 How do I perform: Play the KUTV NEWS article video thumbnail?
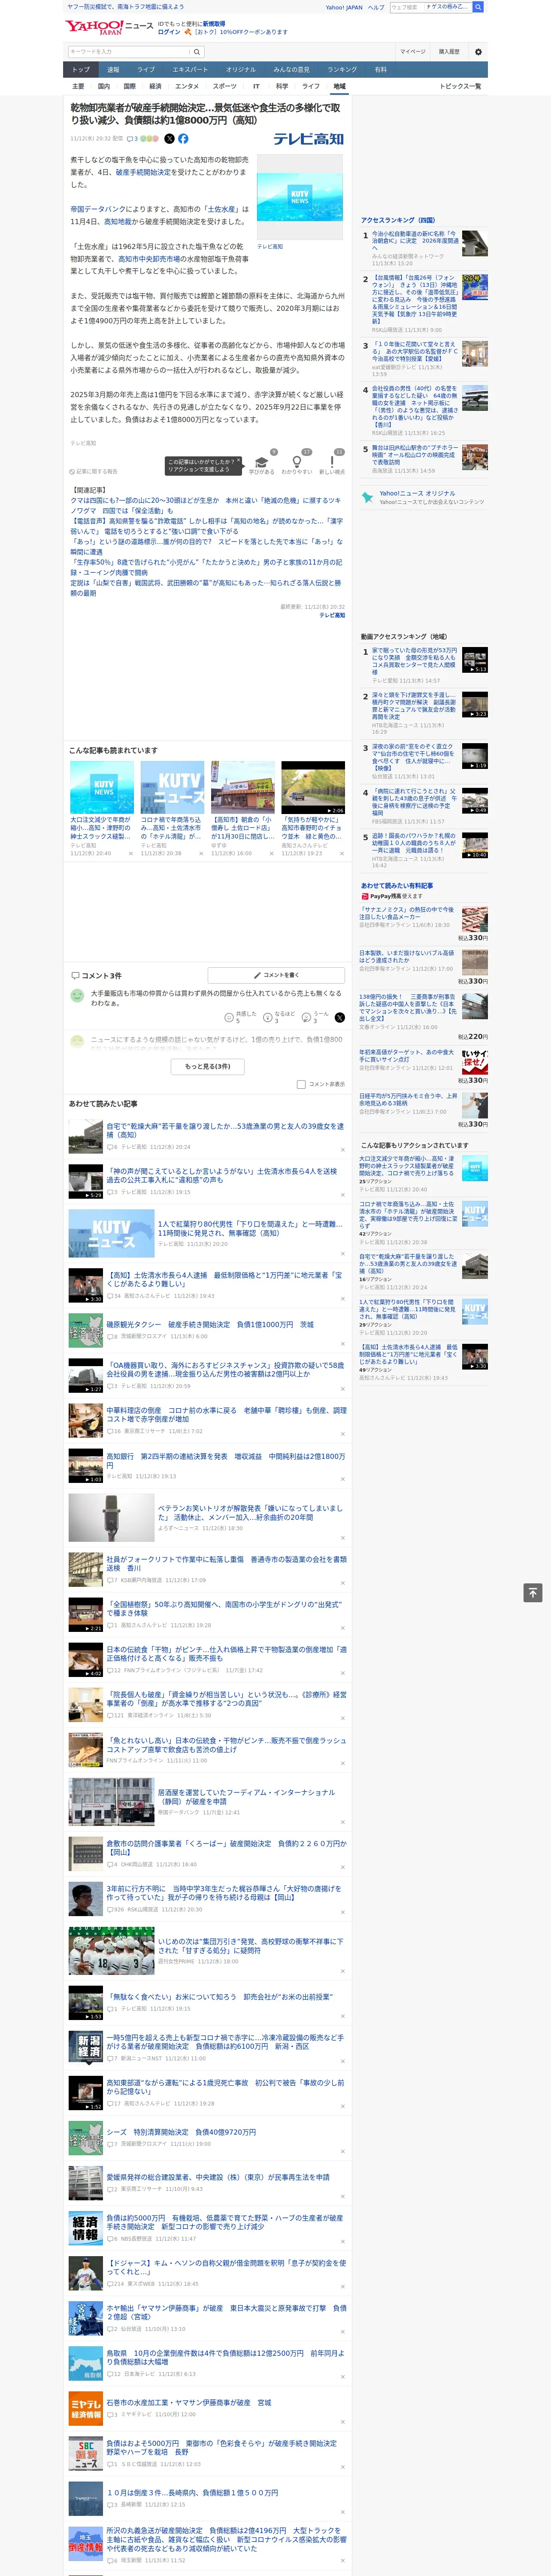pyautogui.click(x=300, y=196)
